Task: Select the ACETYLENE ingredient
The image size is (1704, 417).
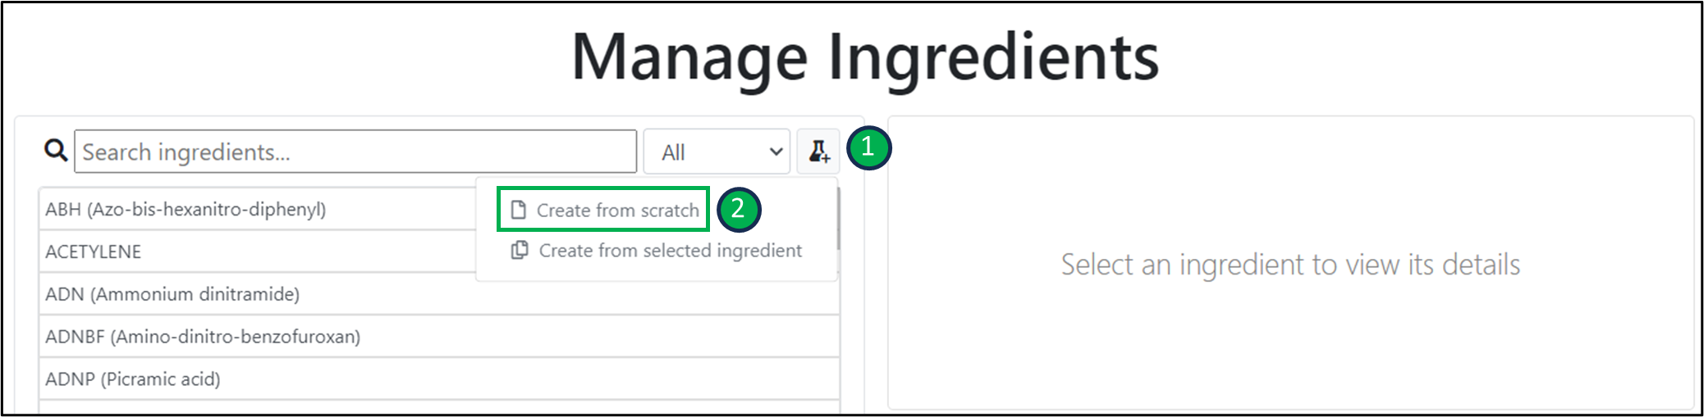Action: point(94,252)
